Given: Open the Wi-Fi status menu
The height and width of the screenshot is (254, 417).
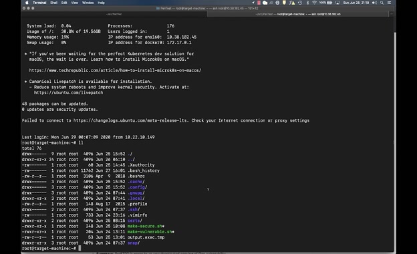Looking at the screenshot, I should (x=314, y=3).
